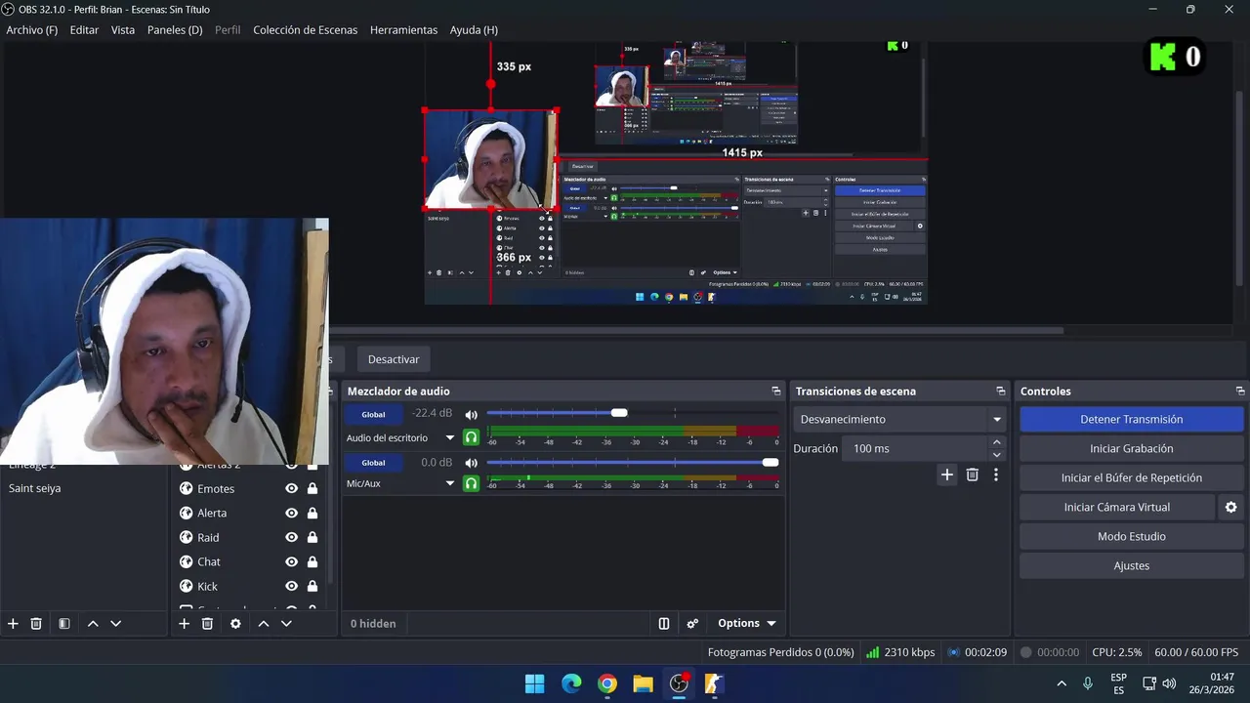Hide the Alerta source

tap(291, 513)
